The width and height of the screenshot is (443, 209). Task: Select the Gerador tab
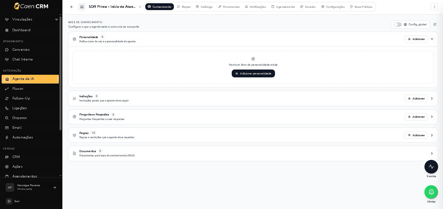[308, 7]
